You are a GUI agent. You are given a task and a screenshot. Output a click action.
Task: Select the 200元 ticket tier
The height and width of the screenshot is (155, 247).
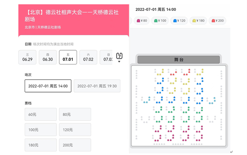click(75, 145)
